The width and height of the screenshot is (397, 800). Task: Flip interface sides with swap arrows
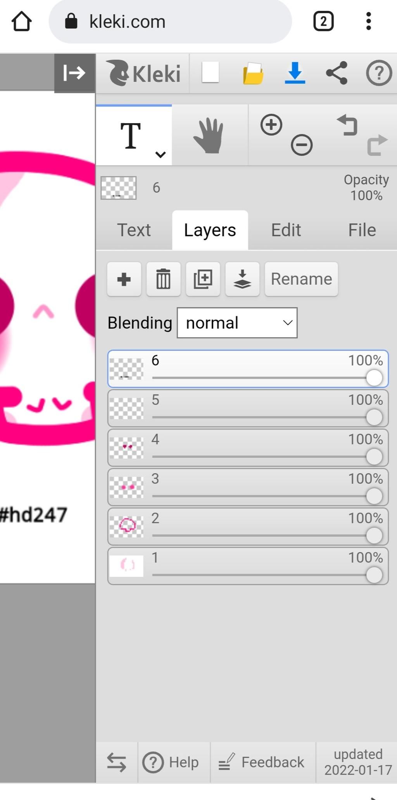[116, 762]
